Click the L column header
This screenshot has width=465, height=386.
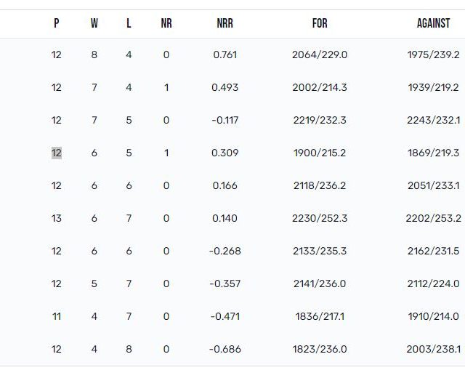click(129, 23)
